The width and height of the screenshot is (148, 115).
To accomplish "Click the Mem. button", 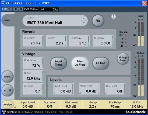I will pos(8,77).
